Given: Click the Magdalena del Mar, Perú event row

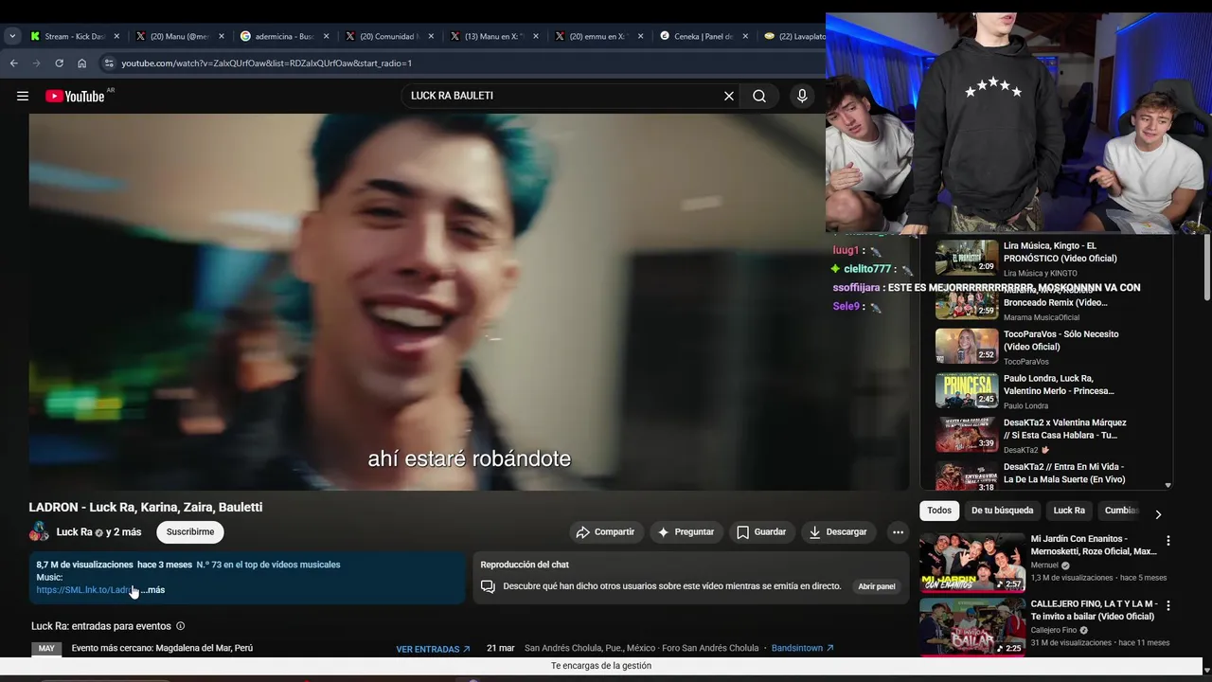Looking at the screenshot, I should (x=251, y=649).
